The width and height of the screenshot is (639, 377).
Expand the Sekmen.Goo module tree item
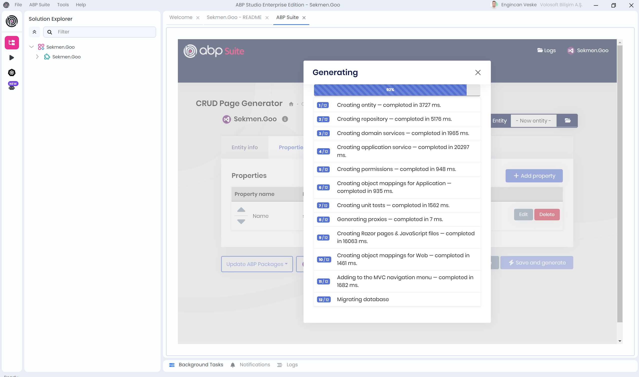tap(37, 57)
